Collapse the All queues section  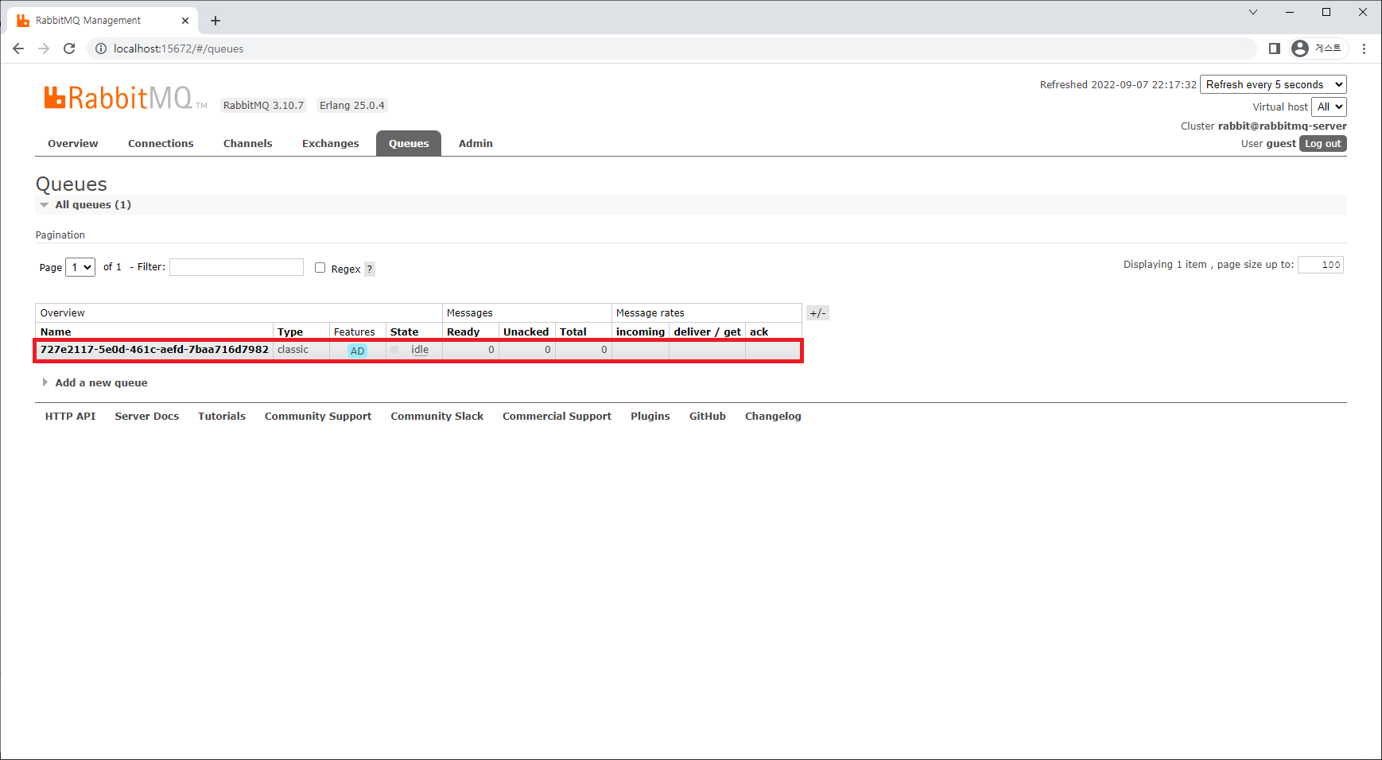(x=45, y=204)
